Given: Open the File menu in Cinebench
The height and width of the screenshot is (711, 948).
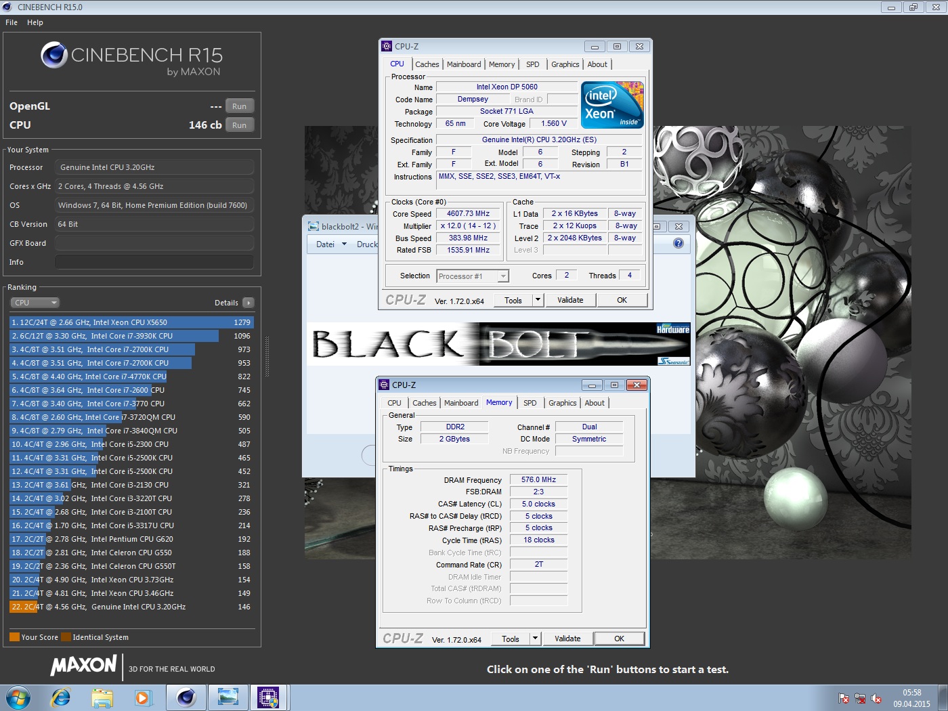Looking at the screenshot, I should pos(12,22).
